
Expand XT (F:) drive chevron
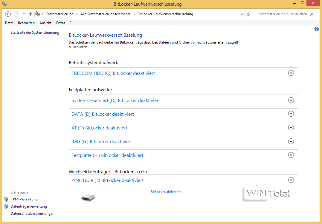click(291, 128)
